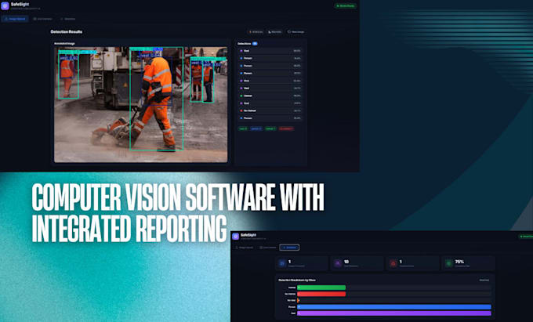Click the small link right of the breakdown chart title
This screenshot has height=322, width=533.
[484, 280]
